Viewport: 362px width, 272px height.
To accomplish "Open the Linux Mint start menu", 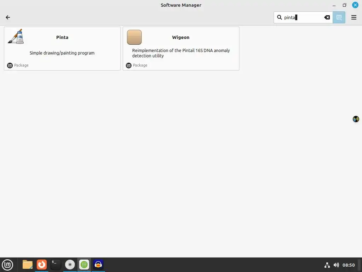I will click(x=7, y=265).
